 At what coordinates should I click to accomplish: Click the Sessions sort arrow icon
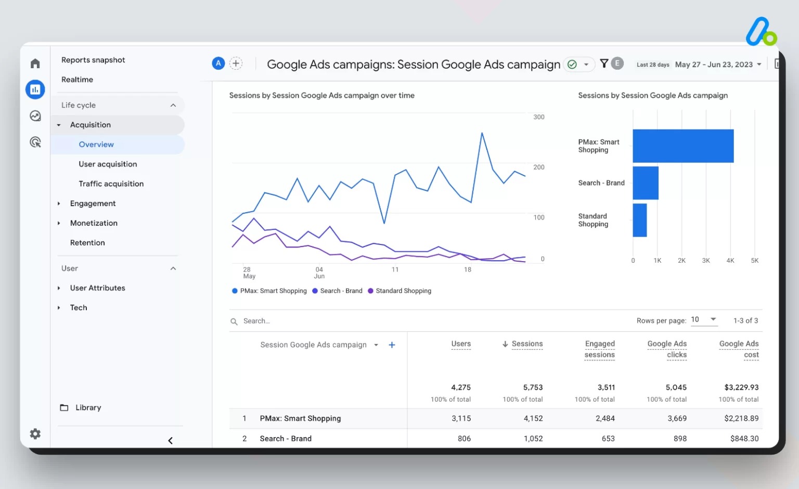click(x=505, y=344)
